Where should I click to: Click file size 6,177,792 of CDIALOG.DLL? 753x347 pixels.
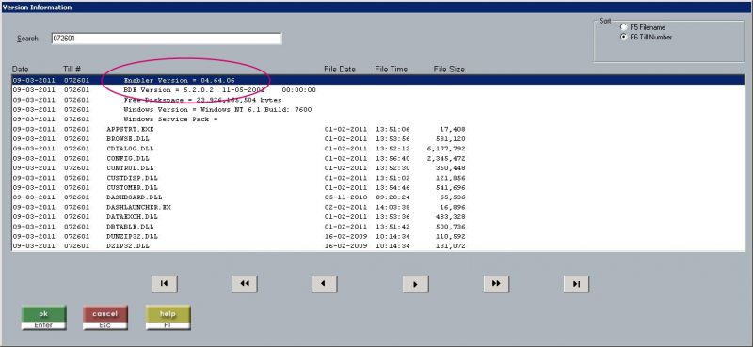point(446,149)
